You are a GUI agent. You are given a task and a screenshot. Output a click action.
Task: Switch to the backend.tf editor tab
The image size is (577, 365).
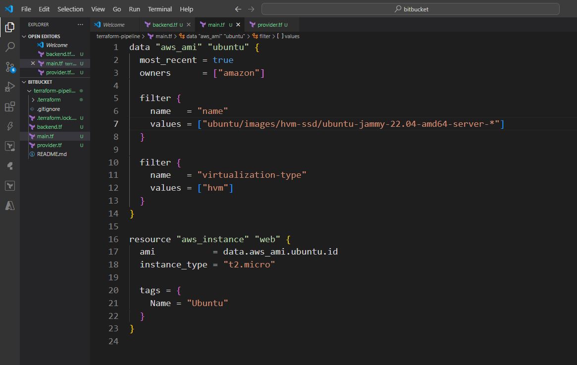click(x=164, y=24)
